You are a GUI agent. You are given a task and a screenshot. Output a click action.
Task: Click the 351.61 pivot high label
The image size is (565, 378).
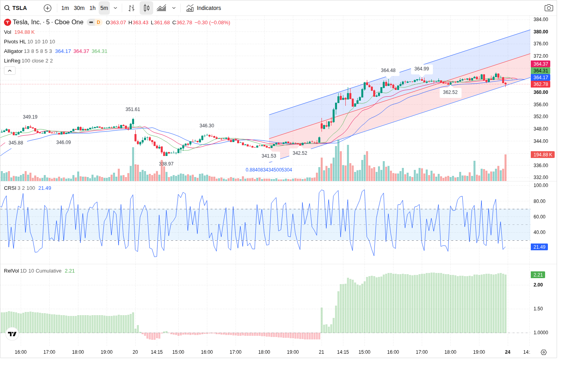(x=133, y=109)
